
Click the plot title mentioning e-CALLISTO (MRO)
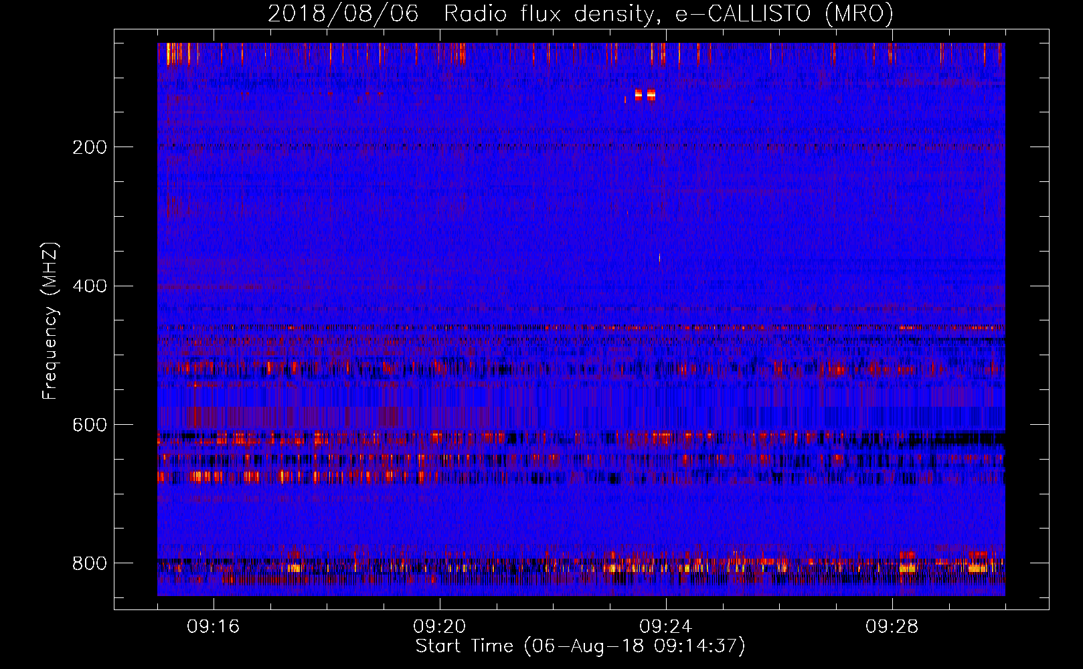coord(580,13)
